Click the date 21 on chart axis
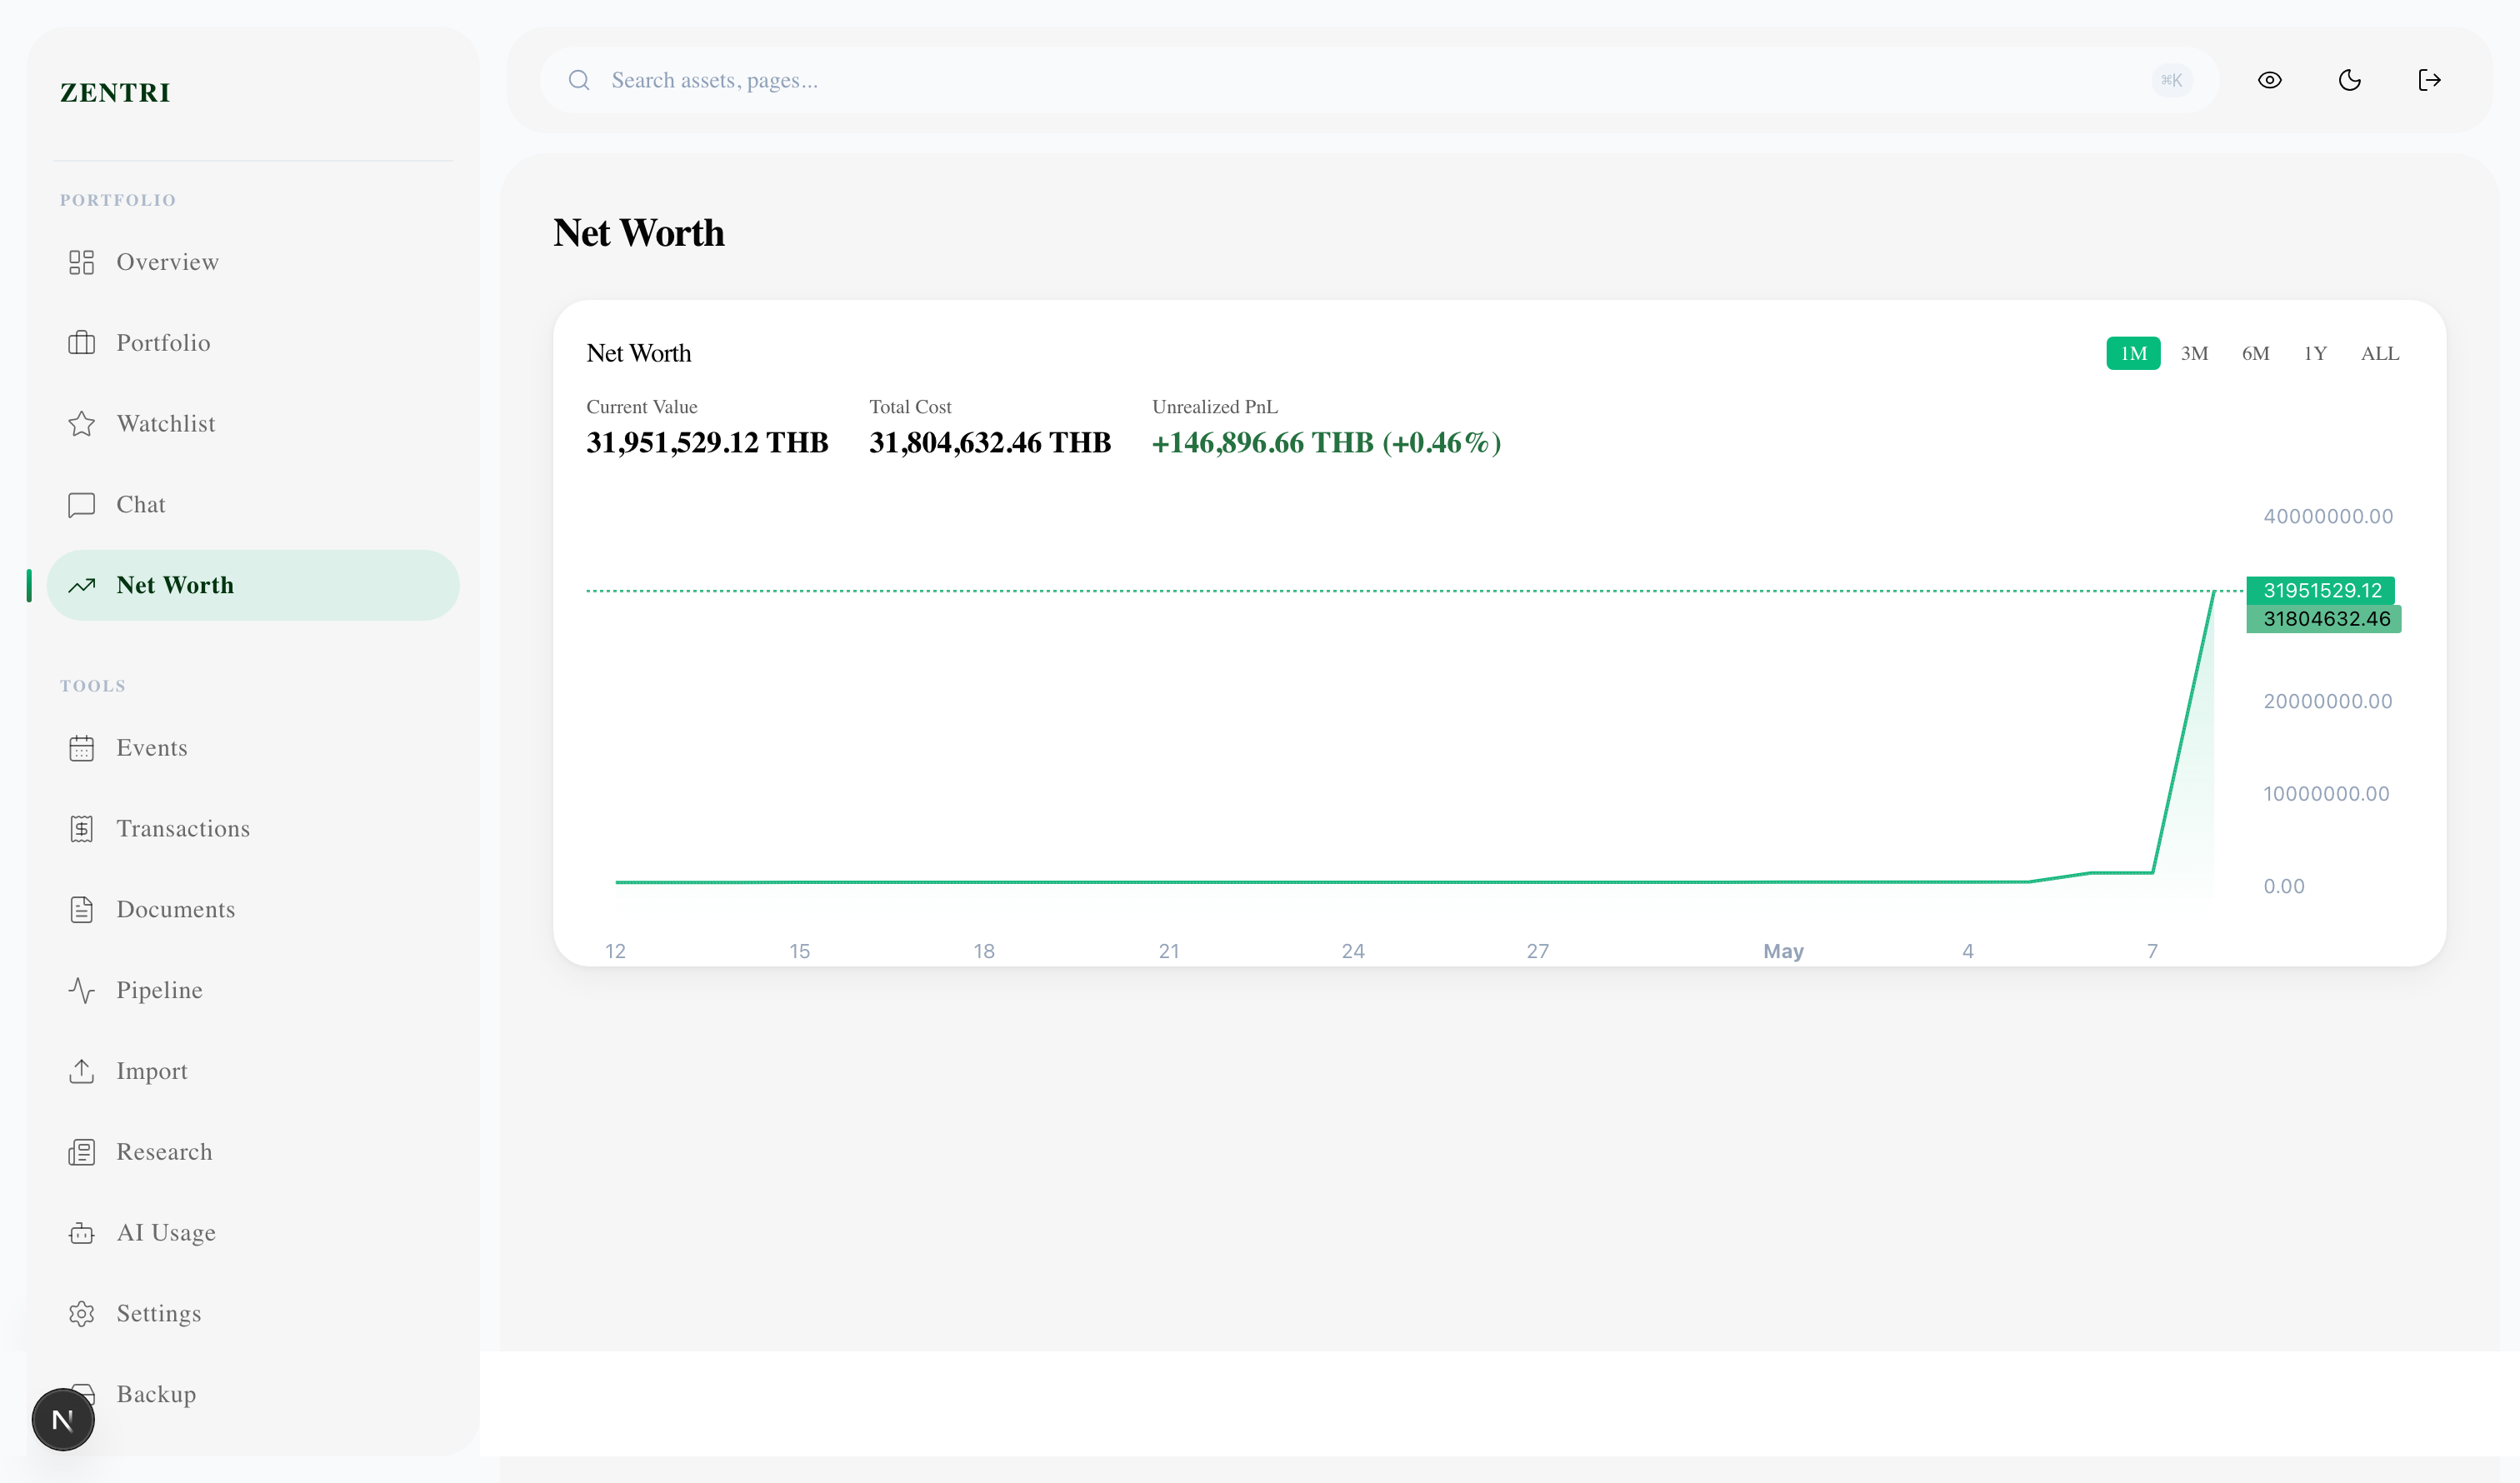 pyautogui.click(x=1168, y=951)
